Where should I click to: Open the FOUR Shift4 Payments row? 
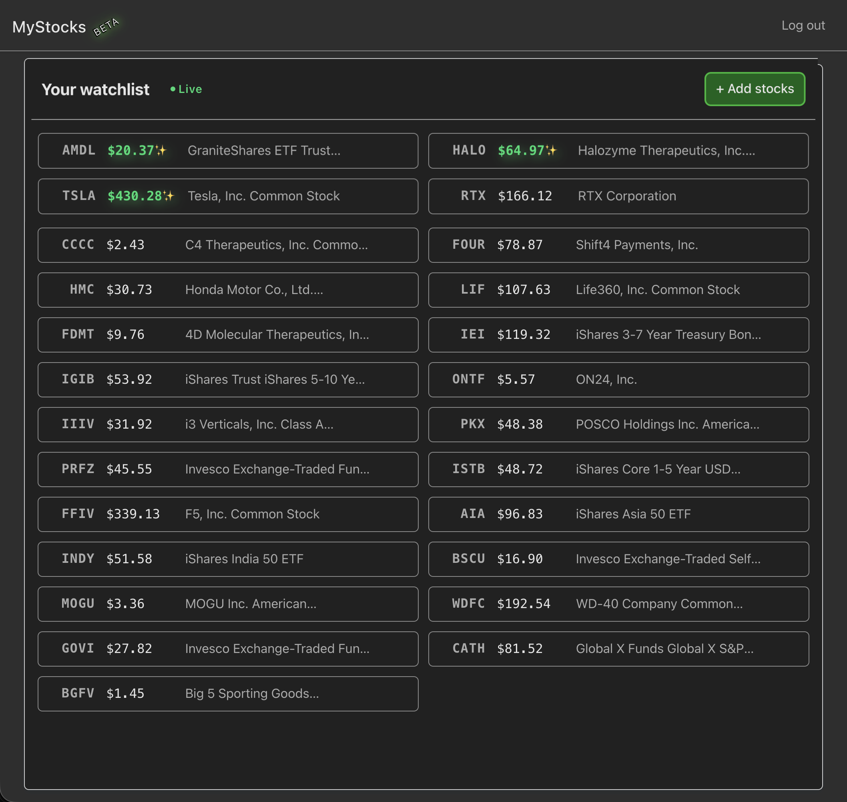(x=618, y=245)
